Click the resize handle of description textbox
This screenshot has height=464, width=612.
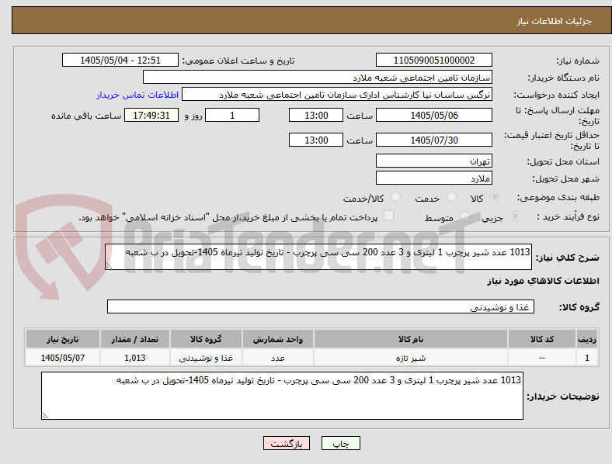109,266
